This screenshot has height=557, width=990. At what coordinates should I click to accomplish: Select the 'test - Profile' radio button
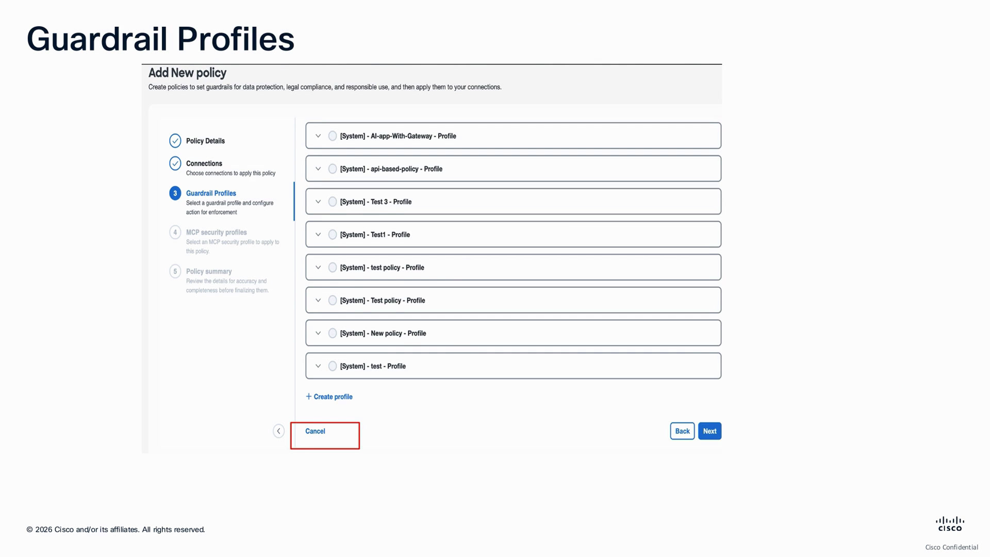pos(333,366)
